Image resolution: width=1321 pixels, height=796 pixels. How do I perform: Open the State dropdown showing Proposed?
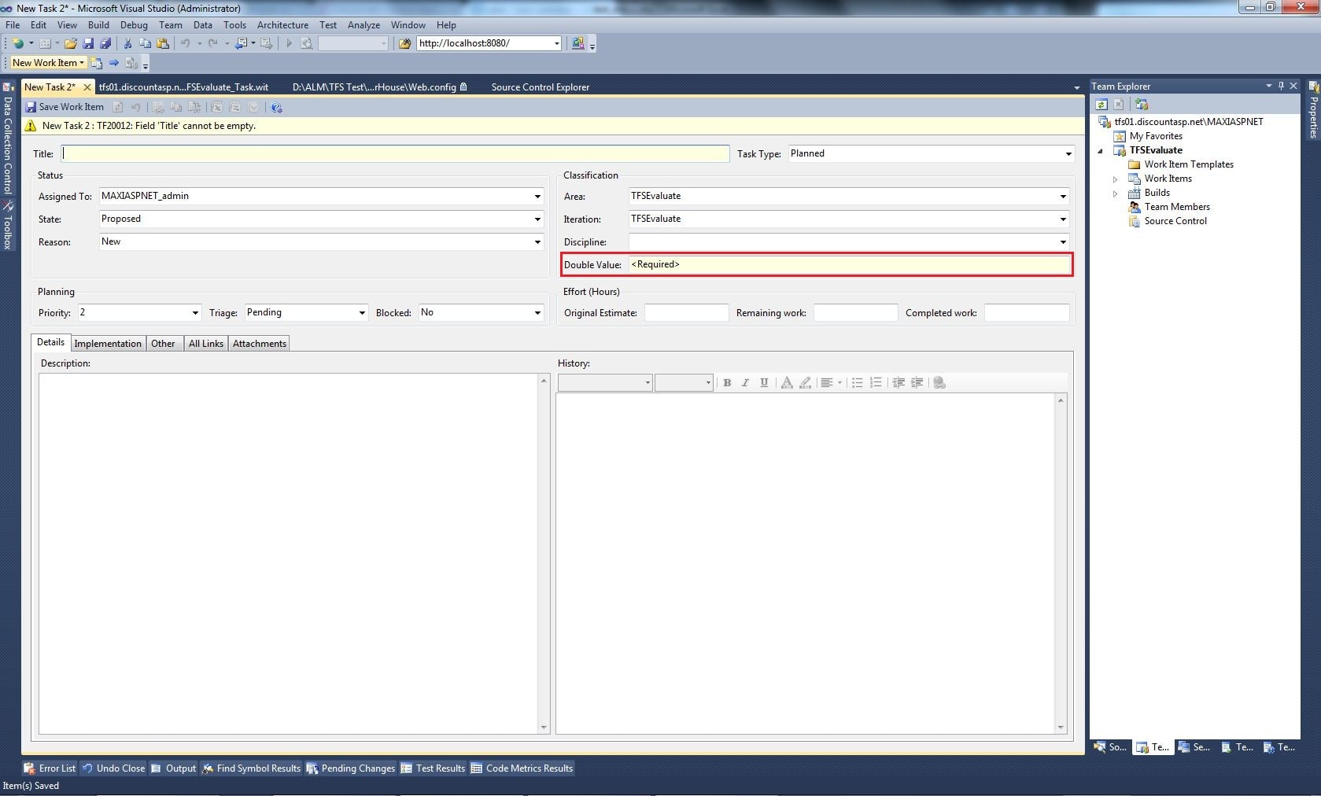click(x=537, y=219)
